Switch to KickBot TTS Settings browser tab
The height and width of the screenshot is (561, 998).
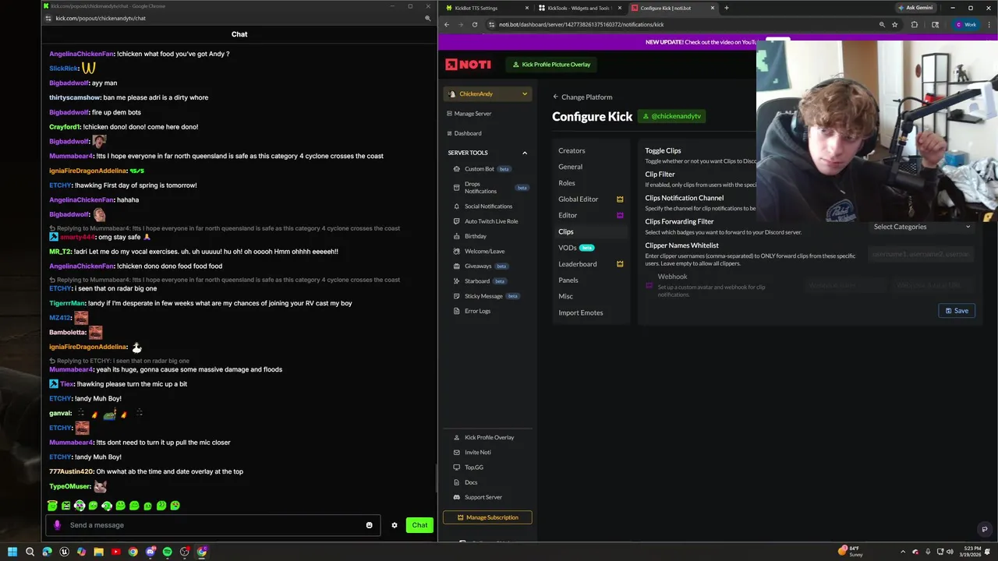pyautogui.click(x=484, y=8)
